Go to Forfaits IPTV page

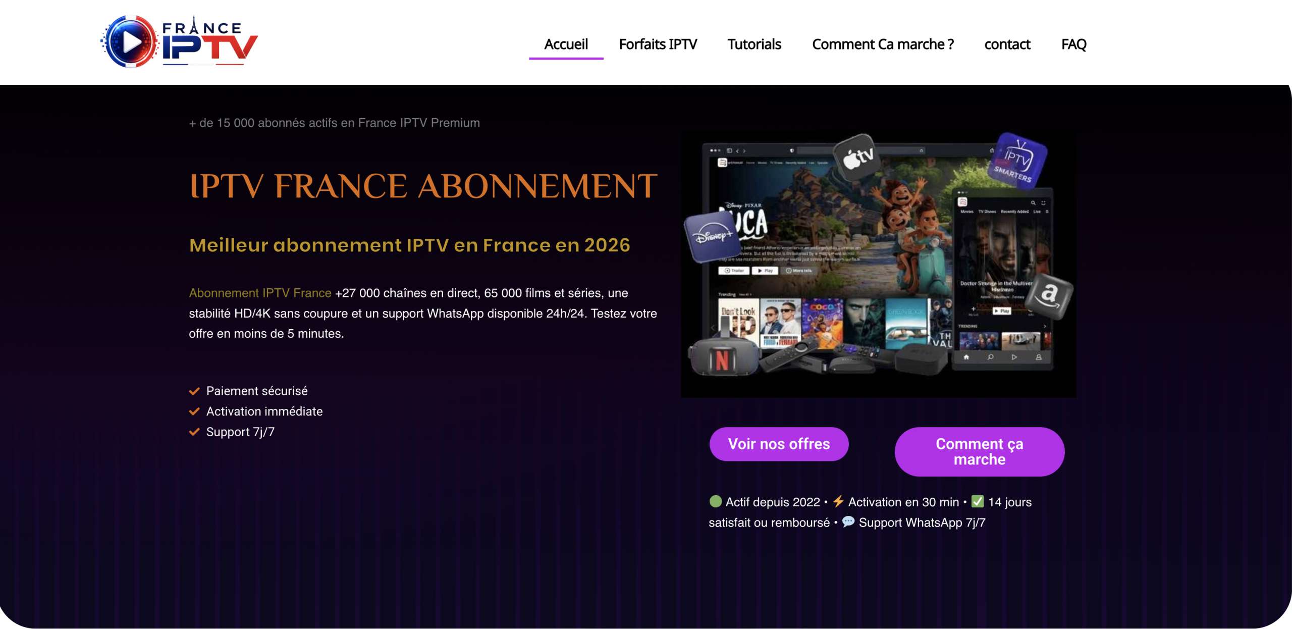point(658,44)
